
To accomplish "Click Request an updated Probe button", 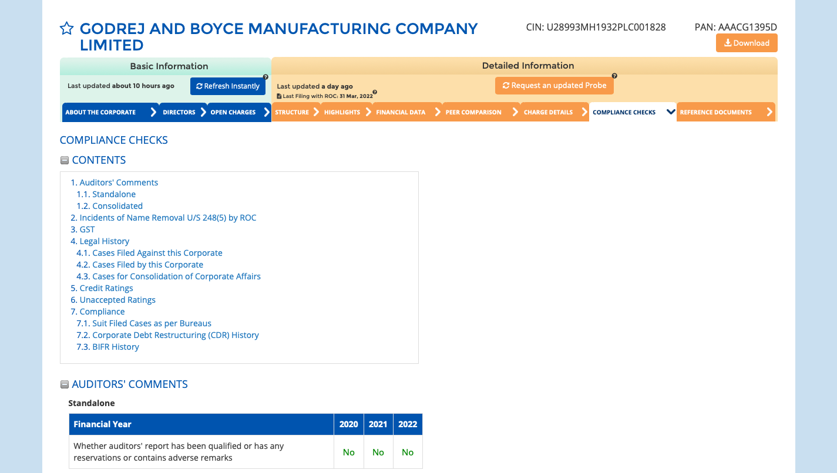I will coord(554,86).
